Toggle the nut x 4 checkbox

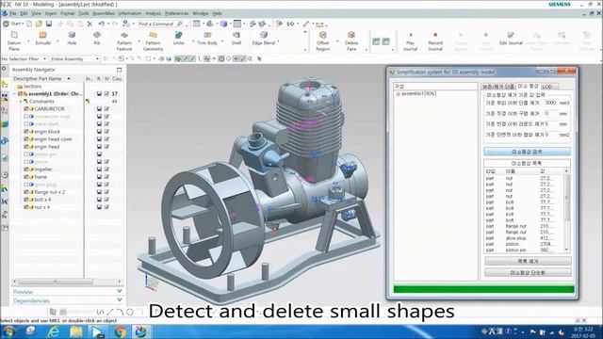[x=26, y=207]
